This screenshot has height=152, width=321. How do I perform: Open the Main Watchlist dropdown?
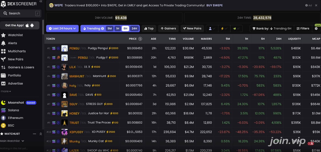(12, 141)
